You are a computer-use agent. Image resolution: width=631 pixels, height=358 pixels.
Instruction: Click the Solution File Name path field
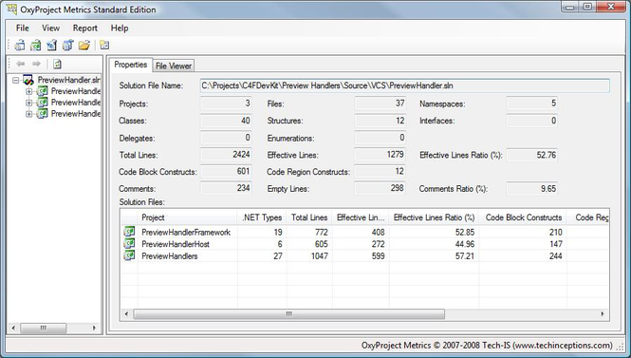[405, 85]
